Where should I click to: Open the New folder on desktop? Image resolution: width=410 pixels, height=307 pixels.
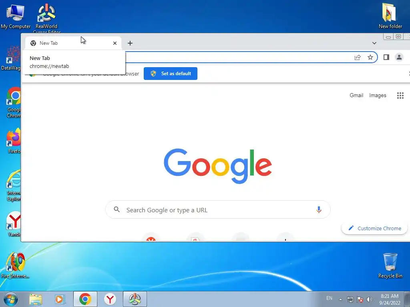tap(390, 16)
